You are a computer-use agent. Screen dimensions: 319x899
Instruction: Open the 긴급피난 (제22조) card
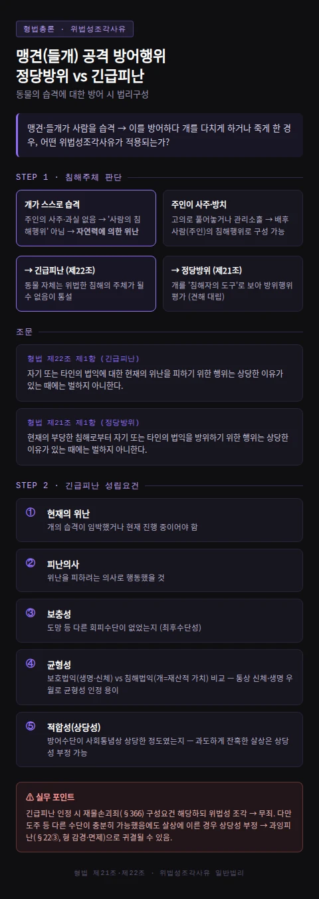point(86,284)
